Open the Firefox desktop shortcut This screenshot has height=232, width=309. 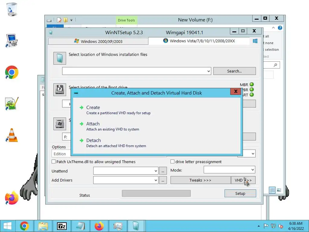click(x=12, y=198)
